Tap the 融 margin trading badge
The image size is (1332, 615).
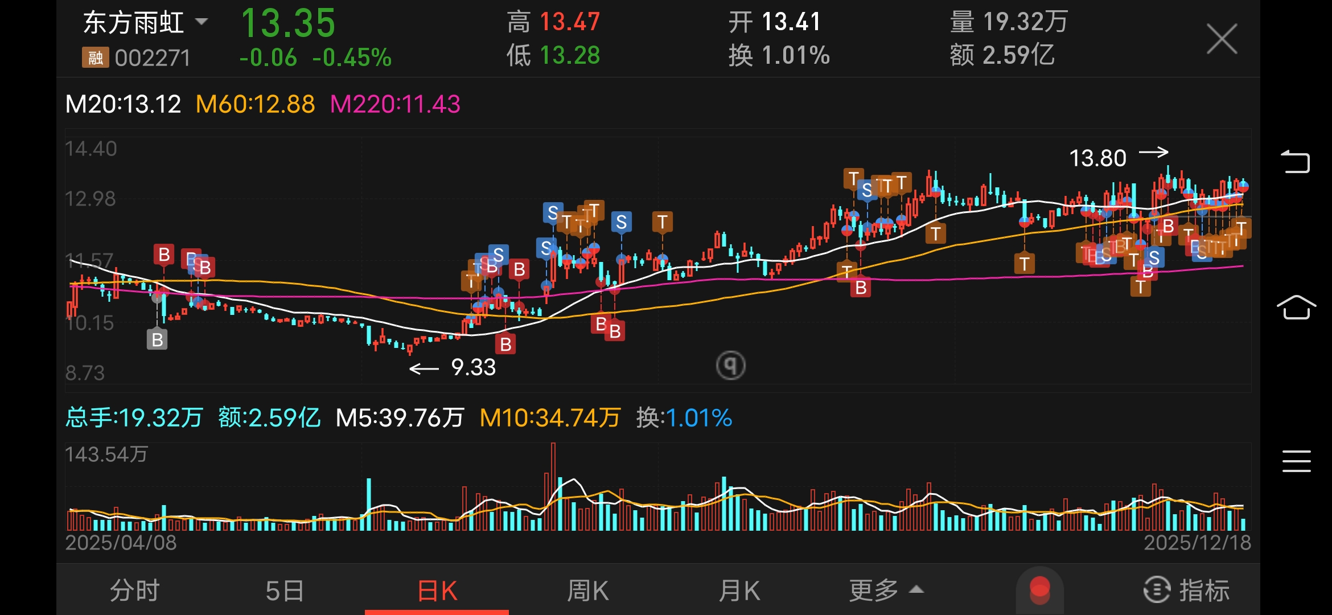(95, 58)
